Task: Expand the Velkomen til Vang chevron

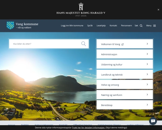Action: [147, 44]
